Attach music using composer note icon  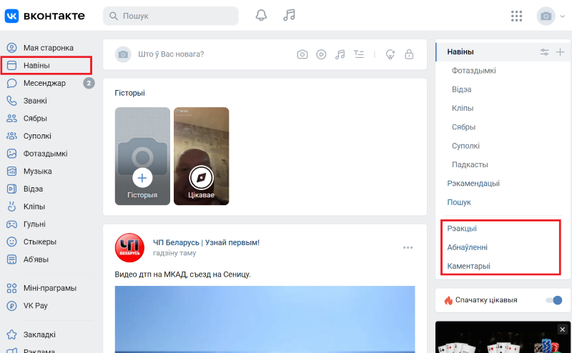(340, 54)
